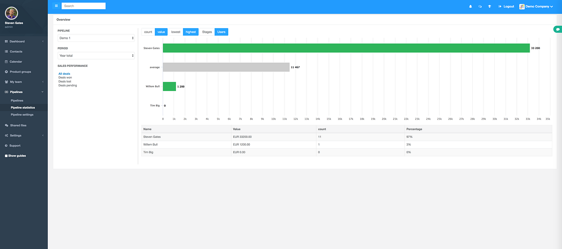Click the My team people icon
562x249 pixels.
pos(6,82)
